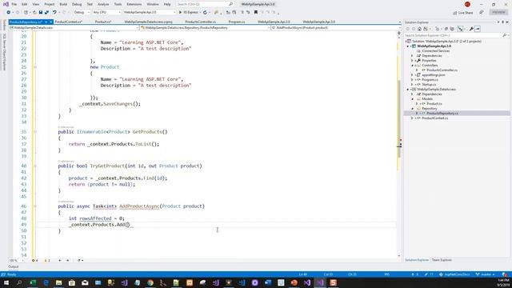Collapse the WebApiSample.DataAccess project node
512x288 pixels.
[x=408, y=90]
